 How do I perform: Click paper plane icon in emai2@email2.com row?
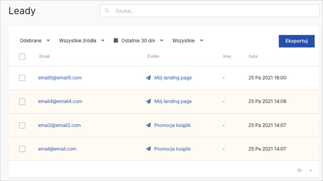(x=148, y=125)
